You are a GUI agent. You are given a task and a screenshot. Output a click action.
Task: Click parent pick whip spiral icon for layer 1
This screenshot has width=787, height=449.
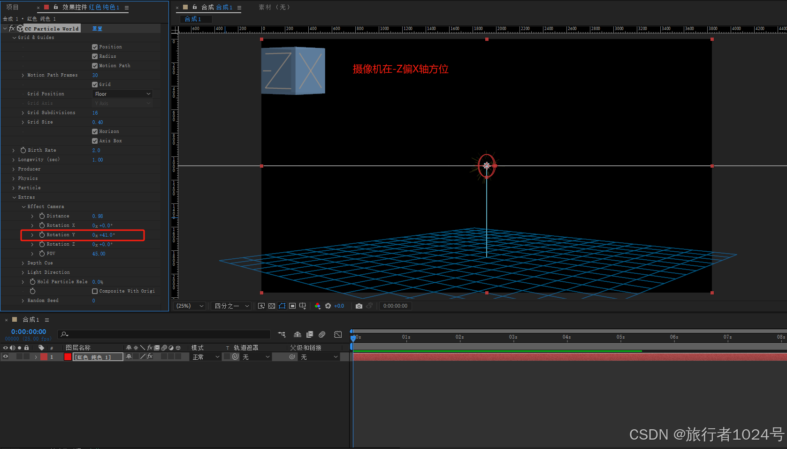(292, 357)
